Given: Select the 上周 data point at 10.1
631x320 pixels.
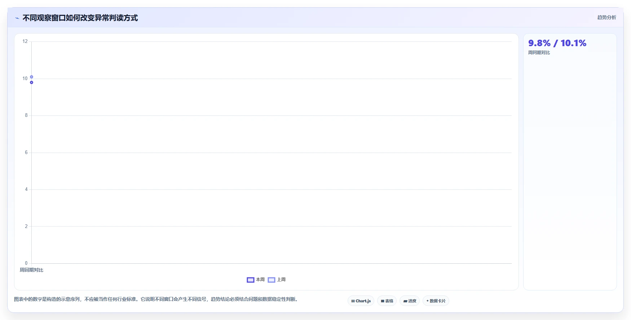Looking at the screenshot, I should pyautogui.click(x=32, y=77).
